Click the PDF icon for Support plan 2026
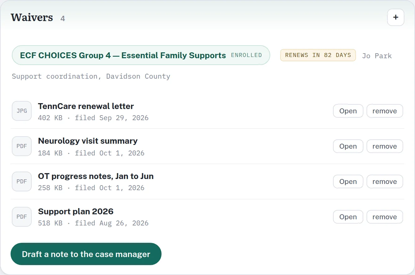Viewport: 415px width, 275px height. pyautogui.click(x=22, y=217)
